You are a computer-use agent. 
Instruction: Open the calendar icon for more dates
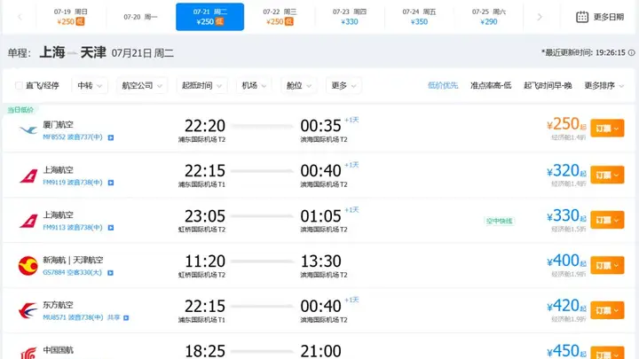(582, 17)
